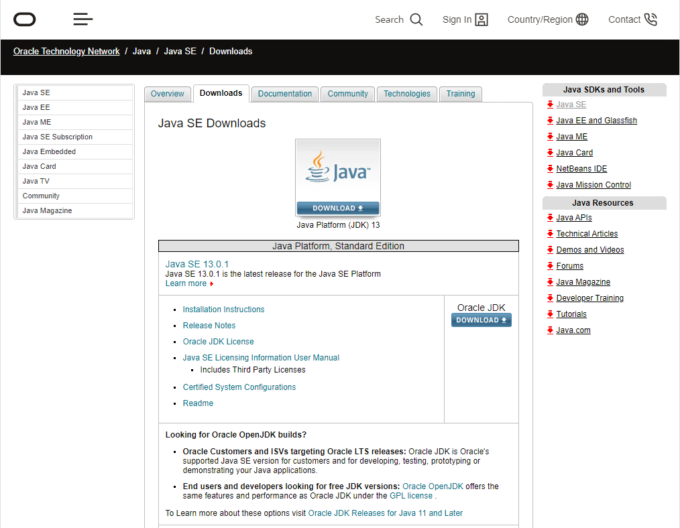The height and width of the screenshot is (528, 680).
Task: Open Java Magazine in left sidebar
Action: pyautogui.click(x=74, y=210)
